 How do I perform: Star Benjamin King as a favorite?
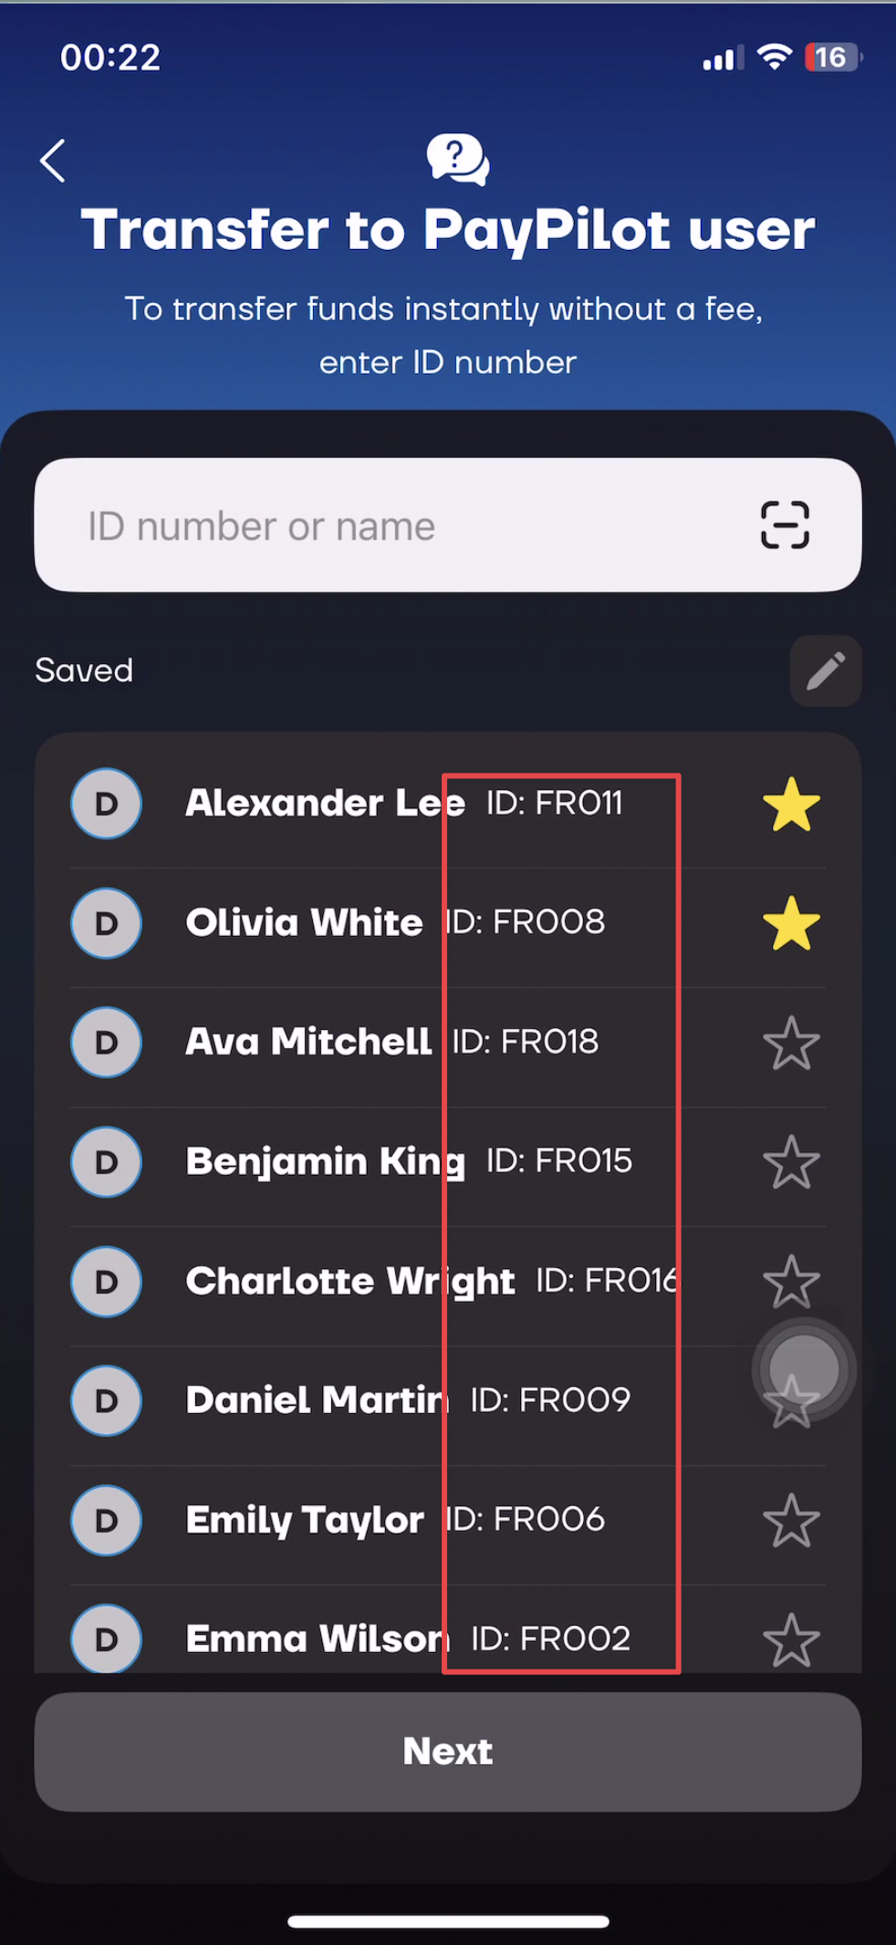pyautogui.click(x=791, y=1162)
